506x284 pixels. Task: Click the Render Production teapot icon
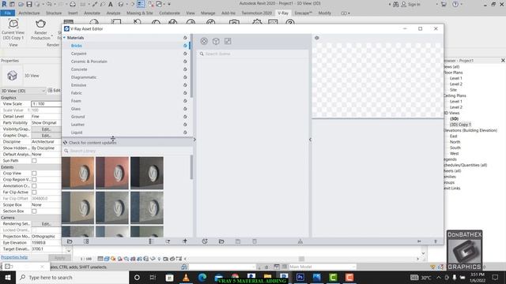point(40,24)
